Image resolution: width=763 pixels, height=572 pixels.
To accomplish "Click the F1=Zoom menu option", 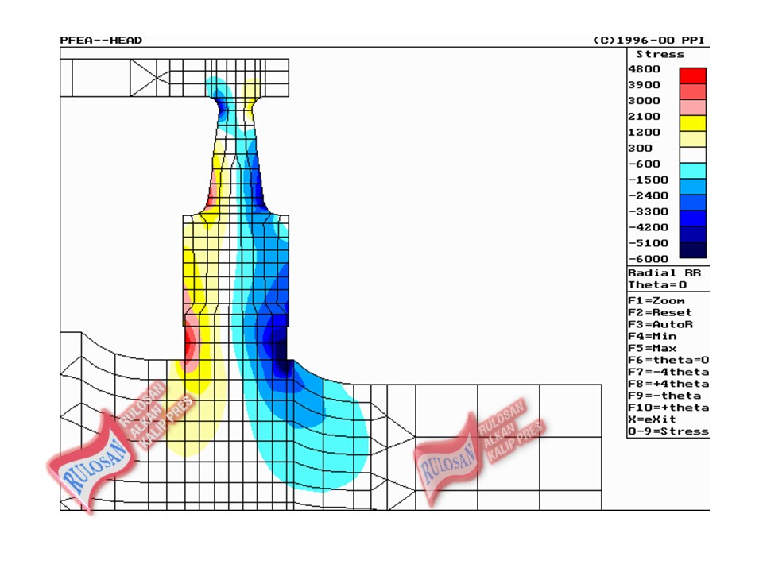I will (x=656, y=301).
